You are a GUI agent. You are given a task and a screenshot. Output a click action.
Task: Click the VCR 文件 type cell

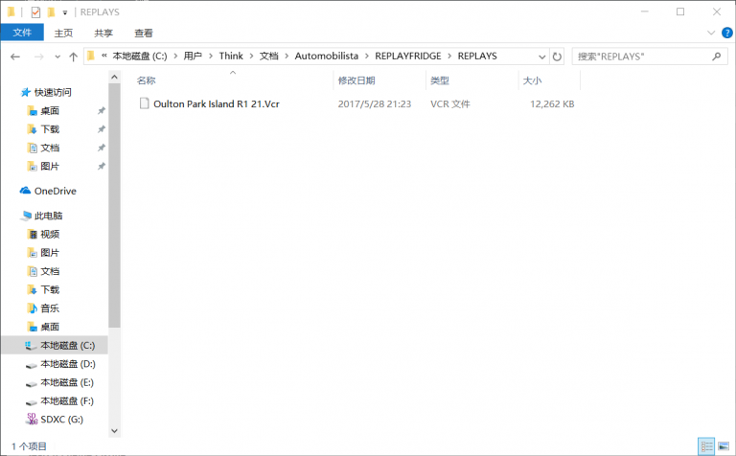[450, 104]
